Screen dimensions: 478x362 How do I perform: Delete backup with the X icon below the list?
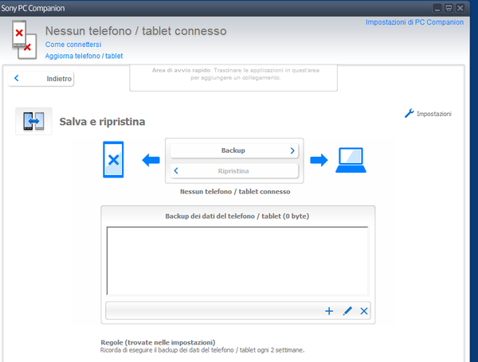click(x=364, y=311)
